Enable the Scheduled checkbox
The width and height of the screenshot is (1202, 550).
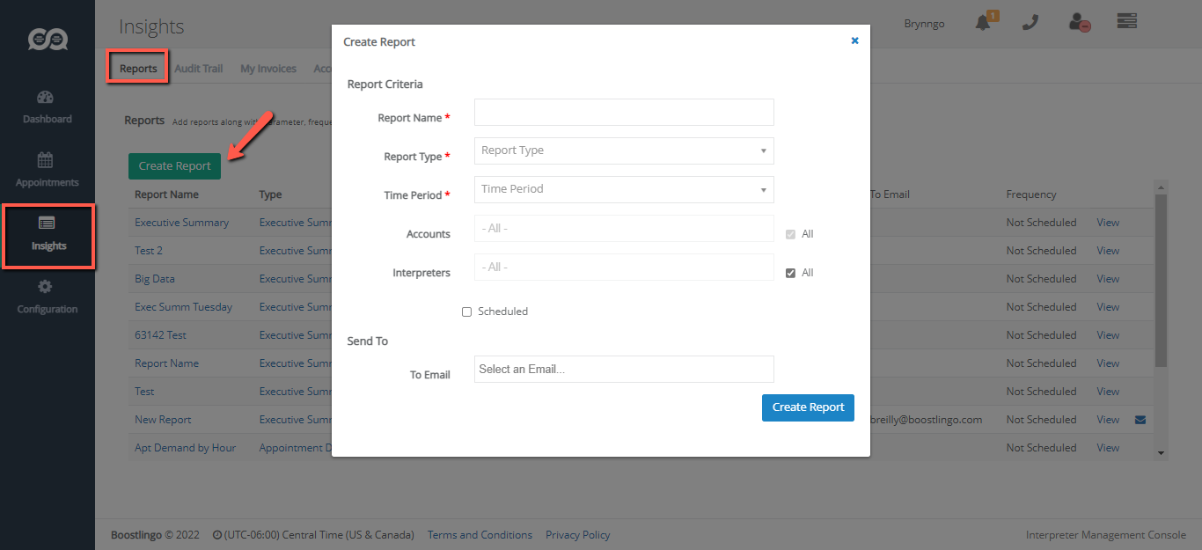tap(466, 312)
